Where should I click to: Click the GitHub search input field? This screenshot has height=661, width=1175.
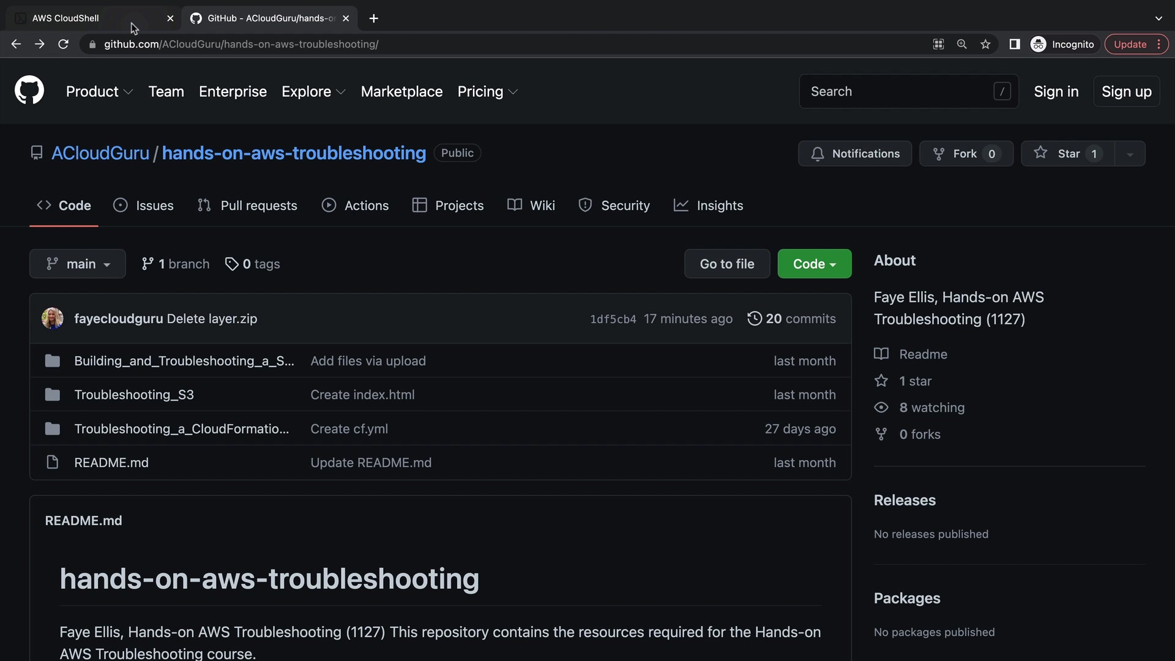[900, 91]
